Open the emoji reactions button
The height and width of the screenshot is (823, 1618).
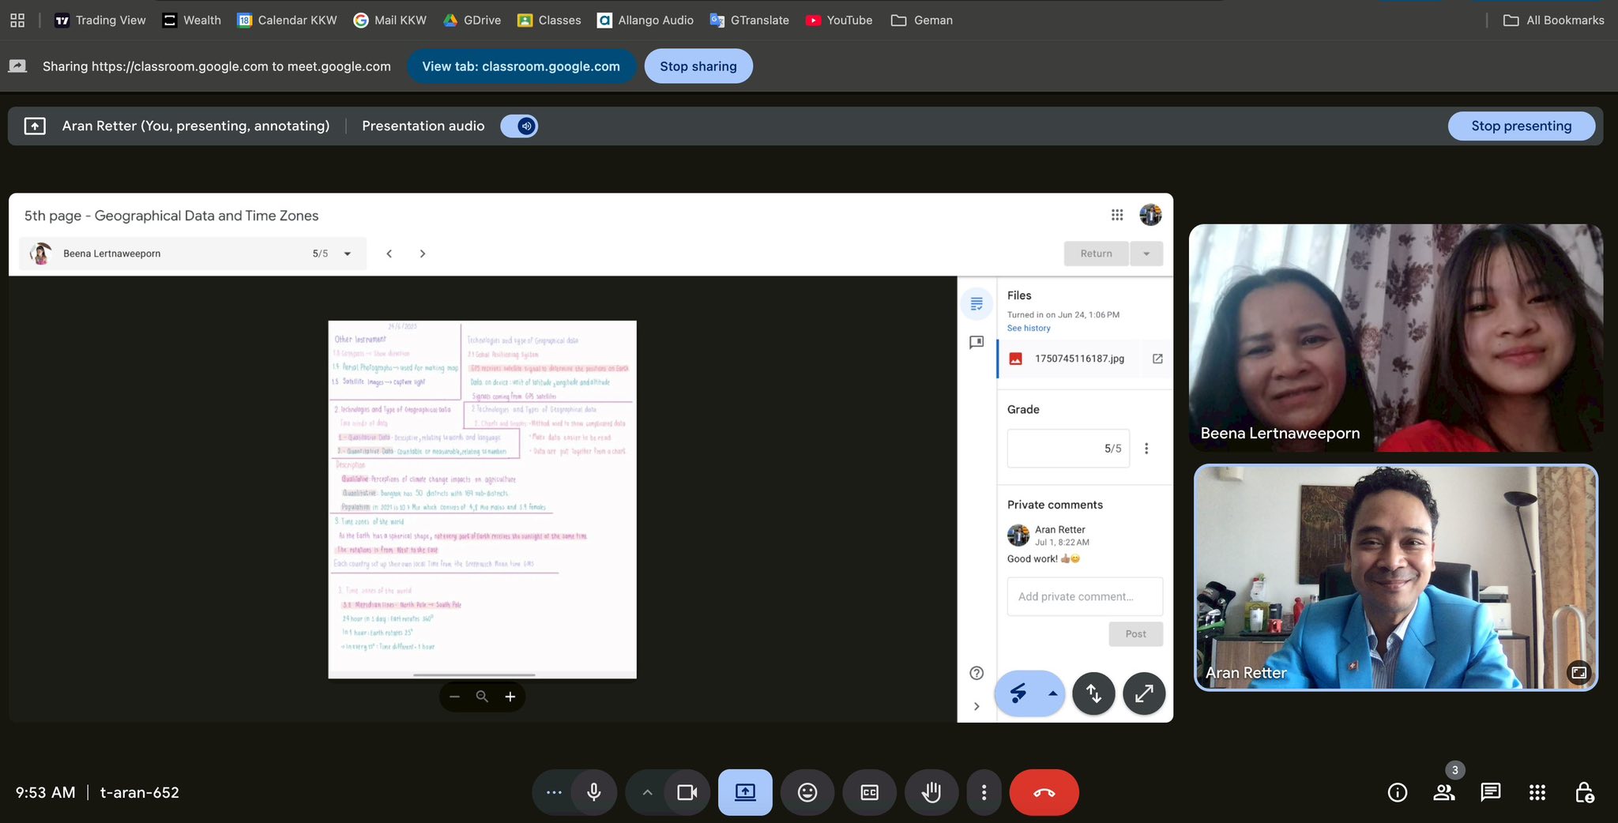(807, 792)
